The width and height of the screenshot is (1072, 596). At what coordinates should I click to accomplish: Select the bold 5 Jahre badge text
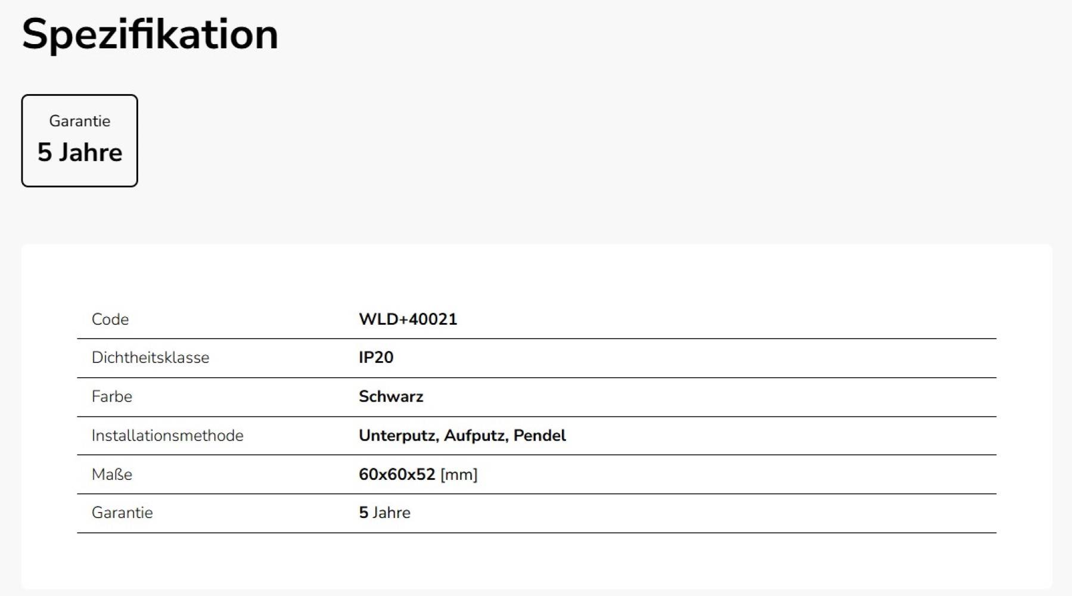pyautogui.click(x=80, y=153)
